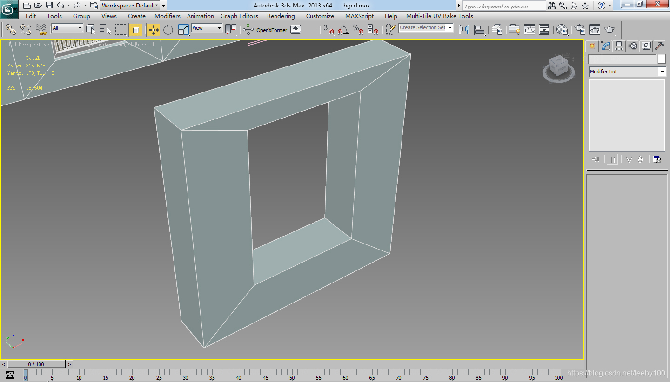This screenshot has height=382, width=670.
Task: Open the Multi-Tile UV Bake Tools menu
Action: pos(439,16)
